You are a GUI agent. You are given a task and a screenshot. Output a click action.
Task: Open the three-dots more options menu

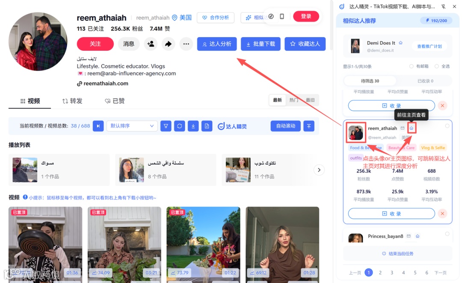pos(186,44)
